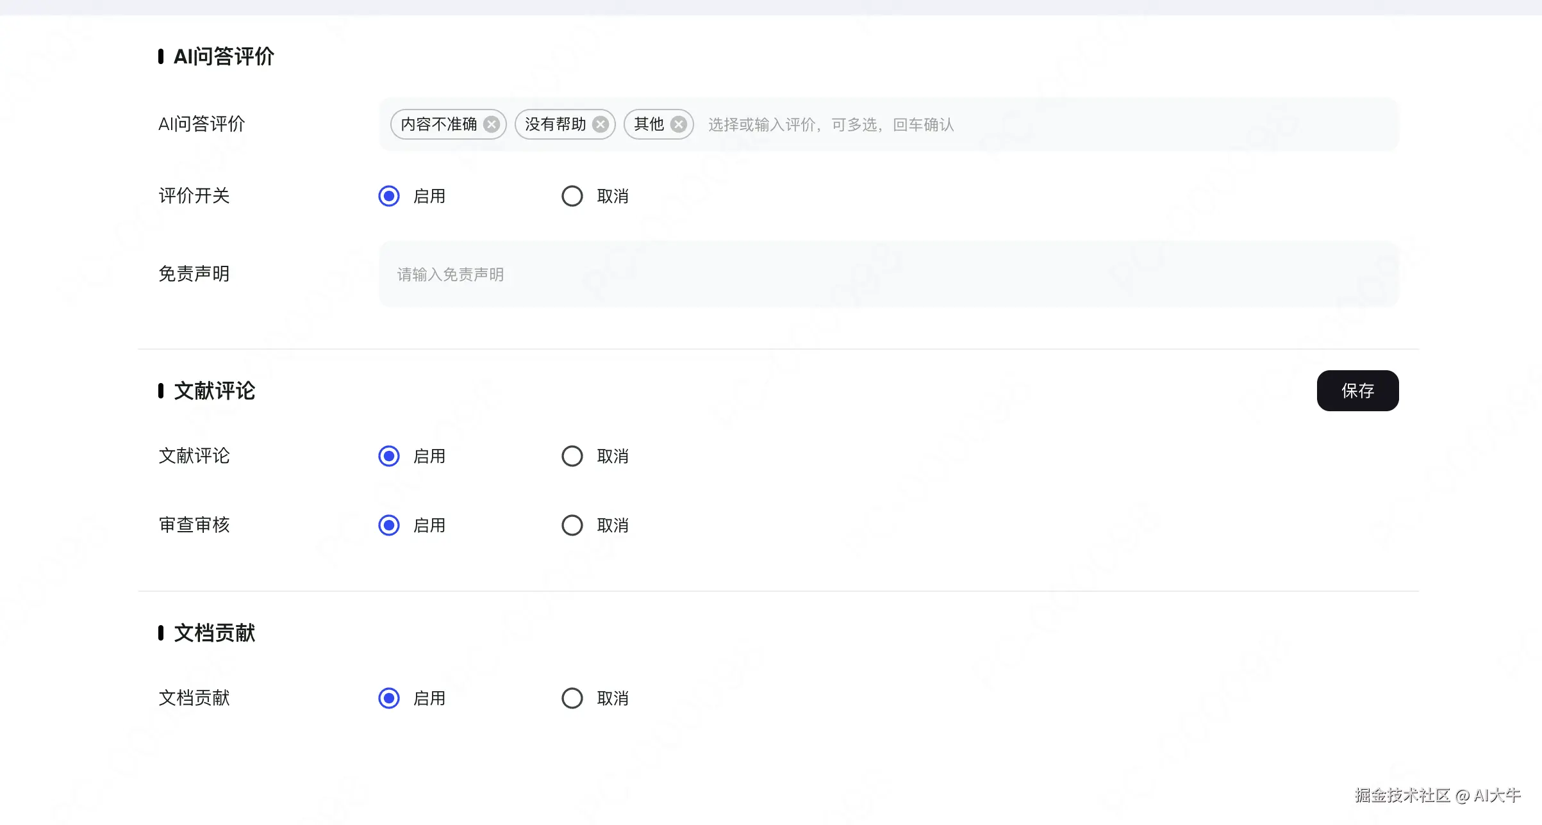Enable 文献评论 with 启用 radio
This screenshot has width=1542, height=825.
[389, 456]
